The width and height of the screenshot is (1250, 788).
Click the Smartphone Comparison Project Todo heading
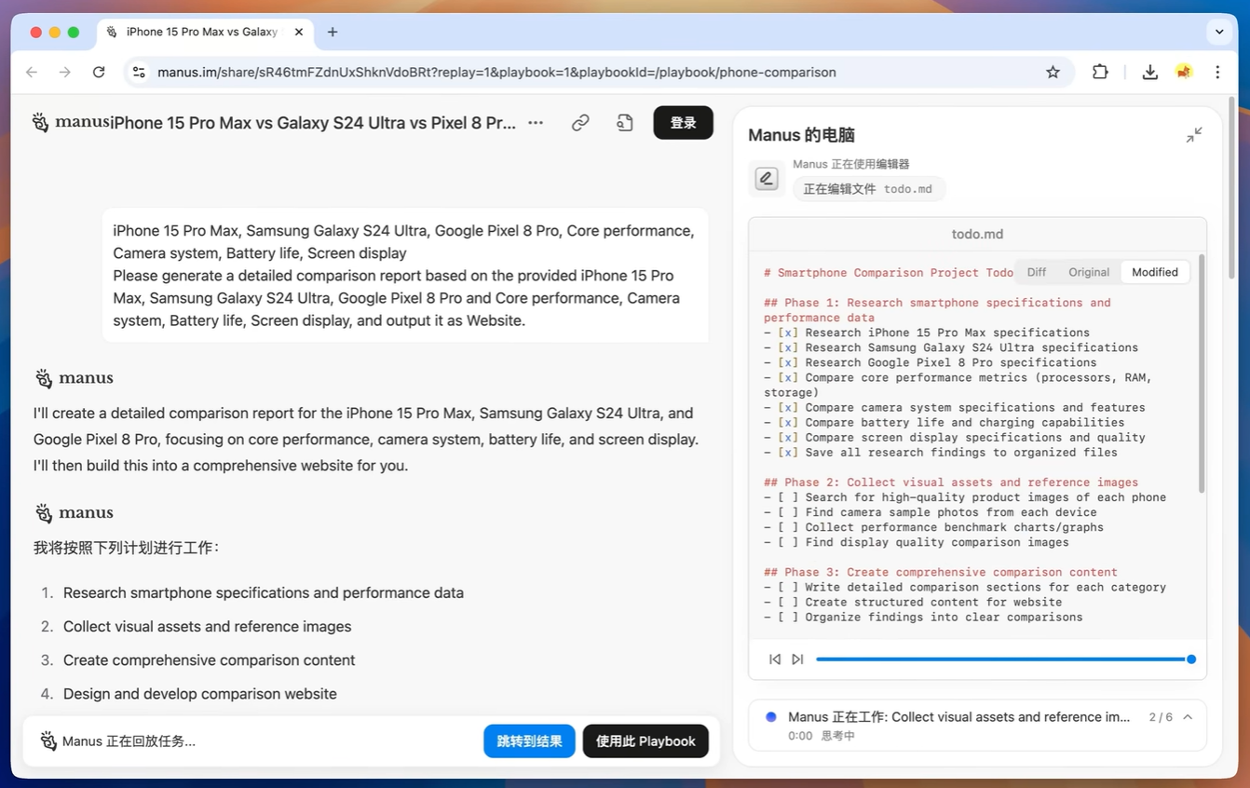[x=889, y=273]
